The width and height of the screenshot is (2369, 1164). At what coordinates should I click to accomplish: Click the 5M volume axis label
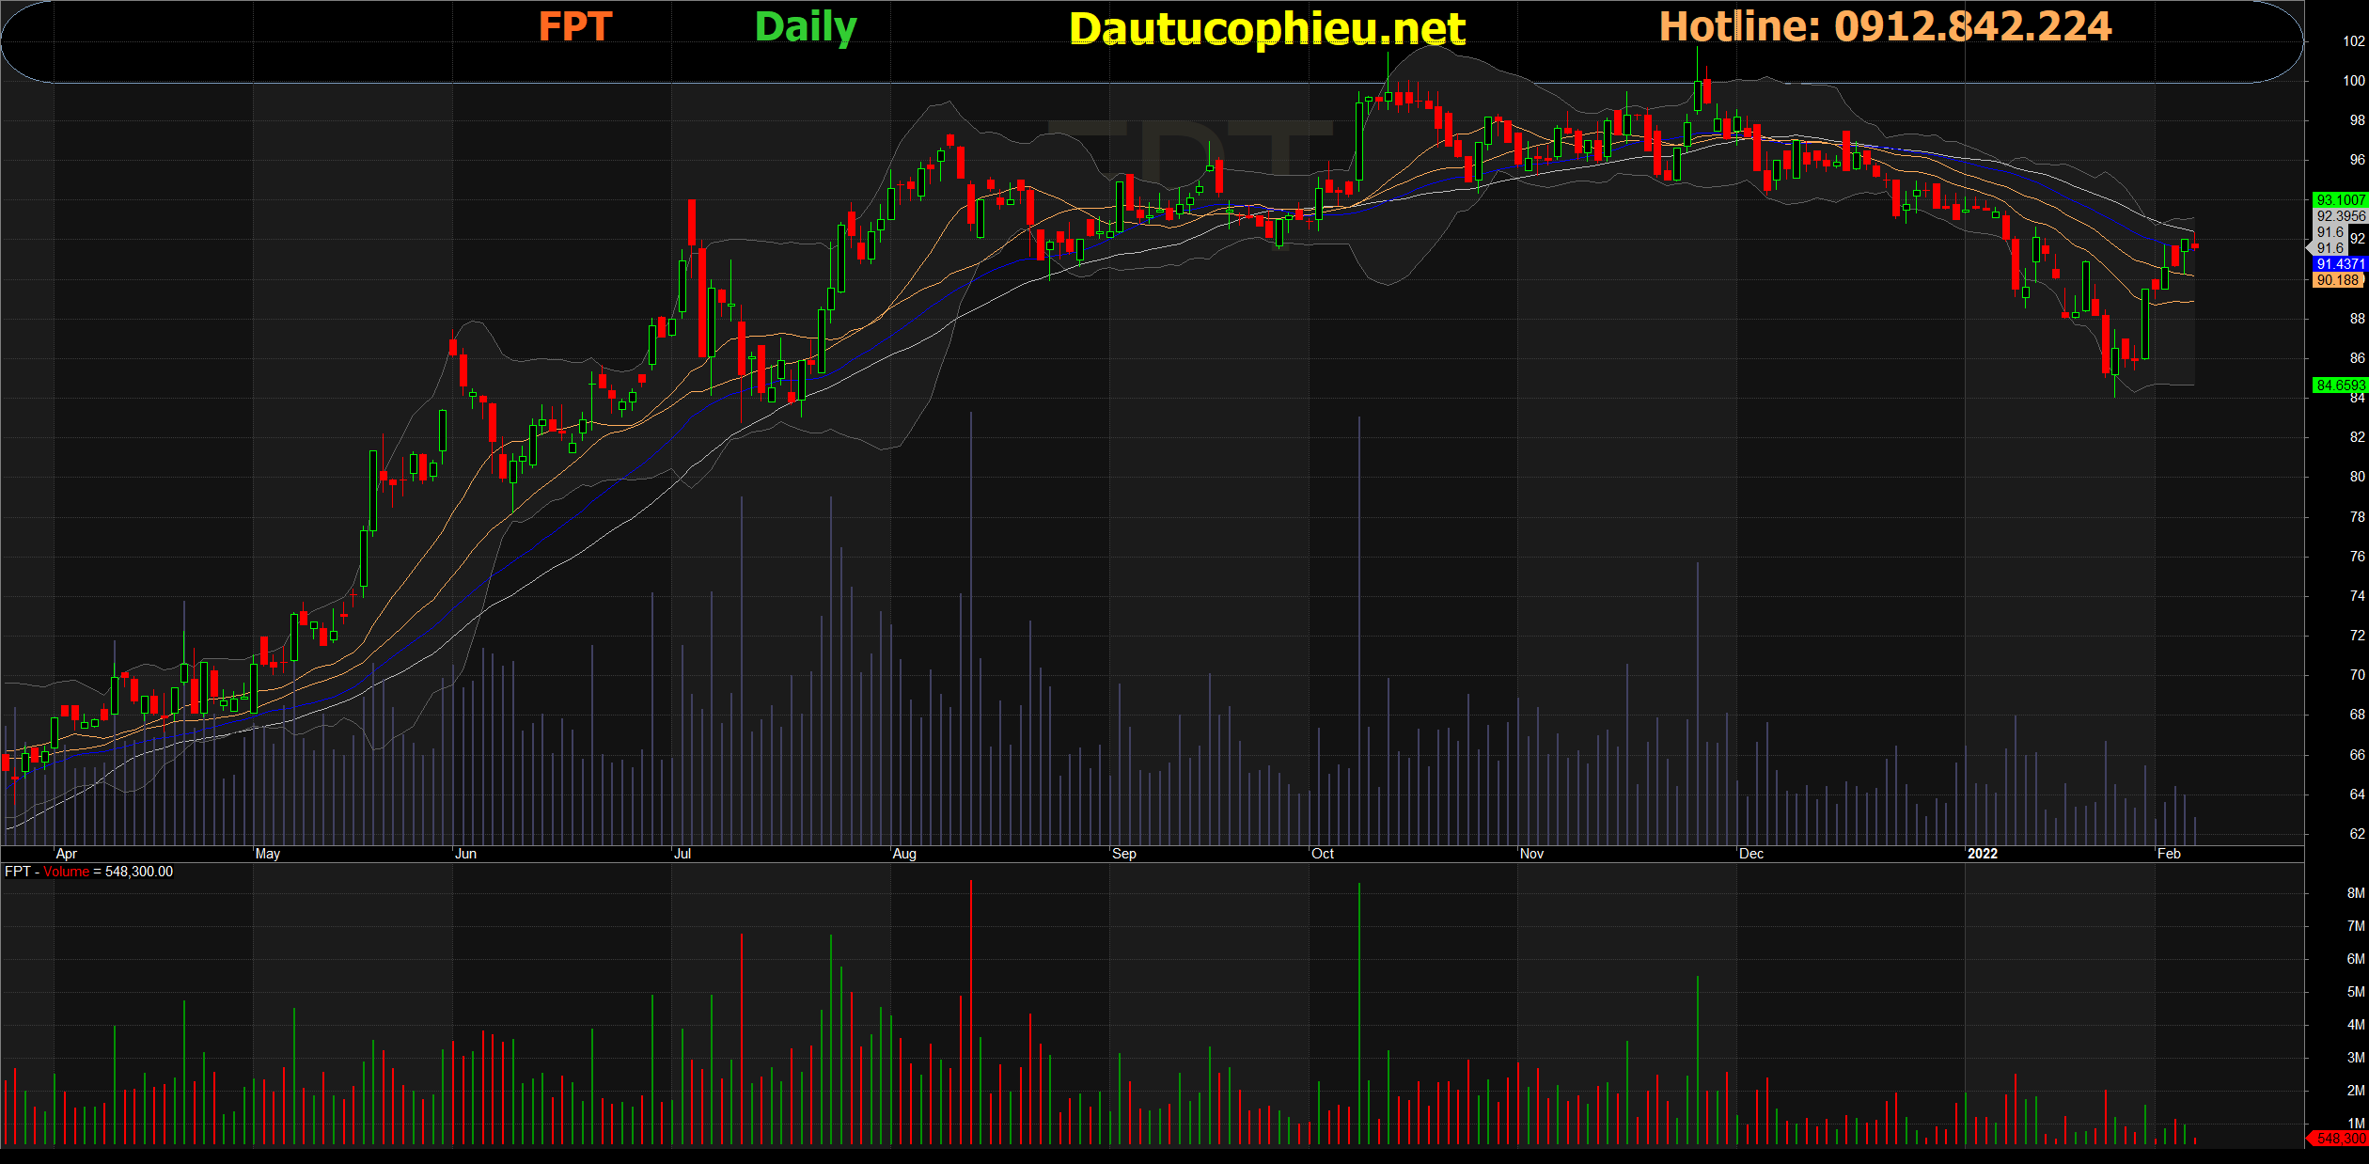(2356, 992)
